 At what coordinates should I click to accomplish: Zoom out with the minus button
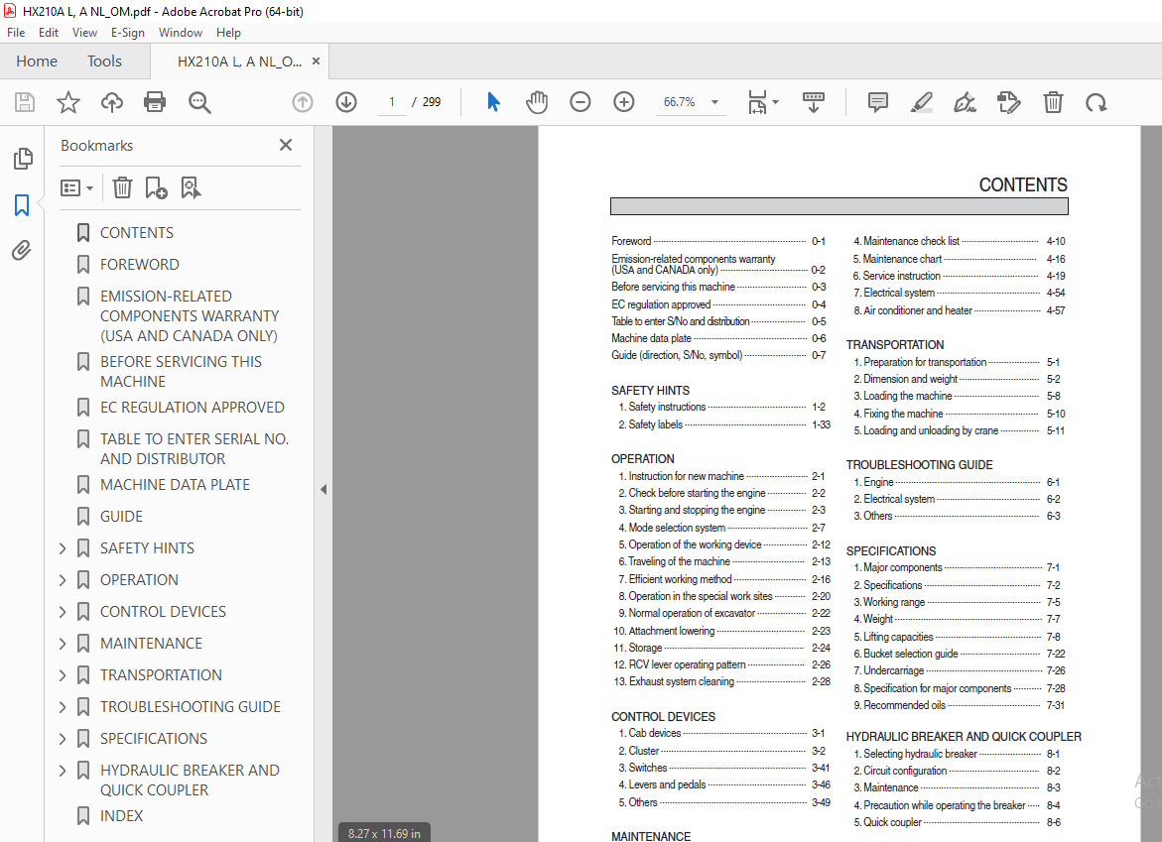coord(581,102)
